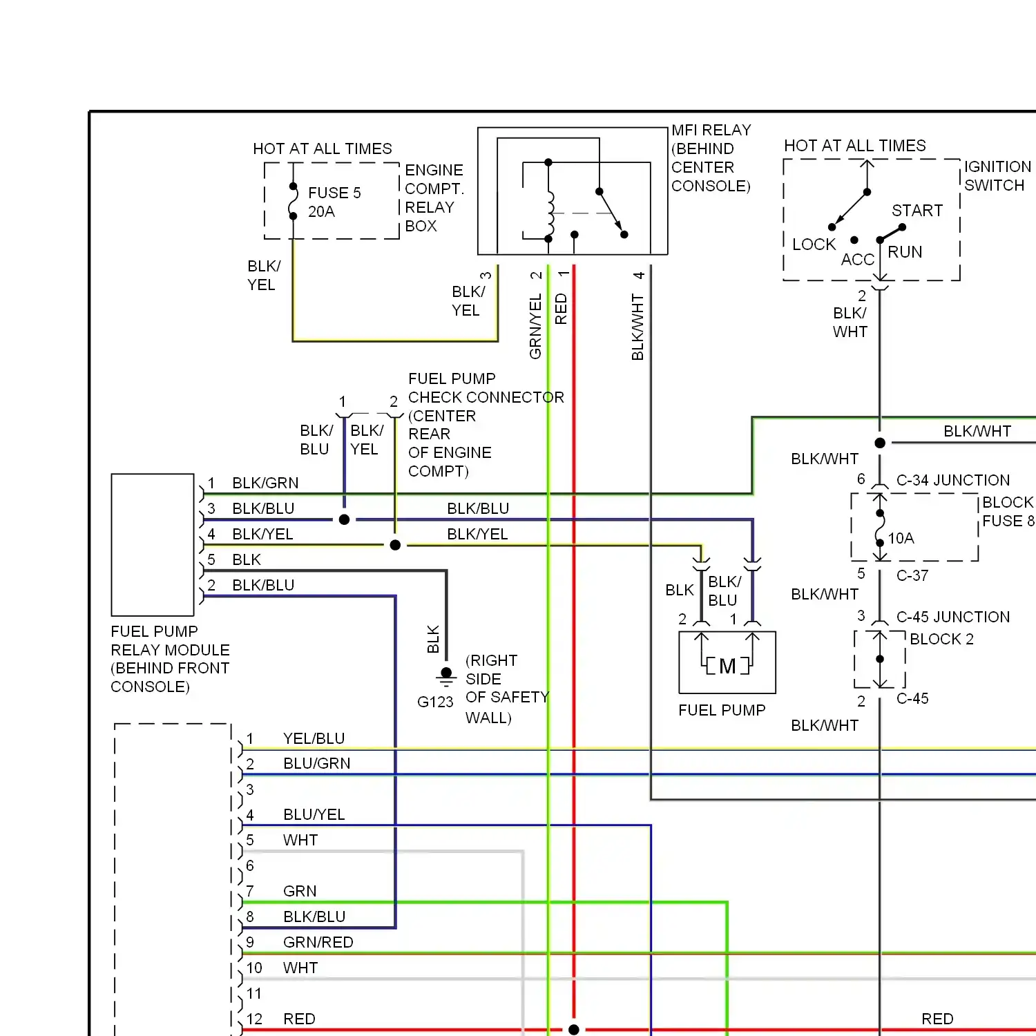Screen dimensions: 1036x1036
Task: Click the LOCK position label
Action: coord(814,244)
